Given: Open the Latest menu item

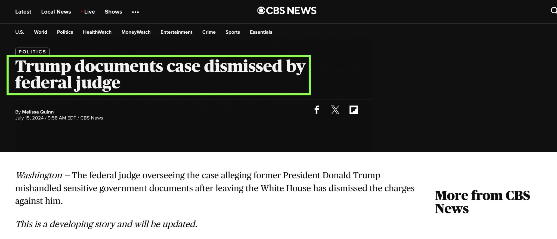Looking at the screenshot, I should (x=23, y=12).
